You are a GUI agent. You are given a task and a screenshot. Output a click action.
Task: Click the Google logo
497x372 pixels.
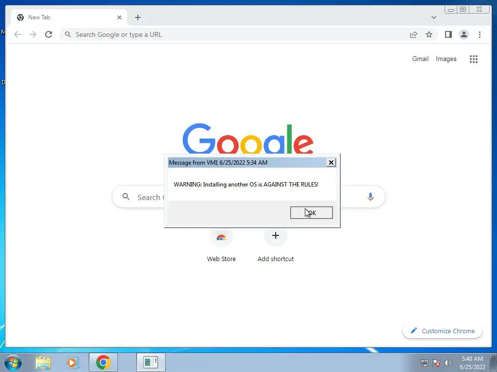coord(248,139)
